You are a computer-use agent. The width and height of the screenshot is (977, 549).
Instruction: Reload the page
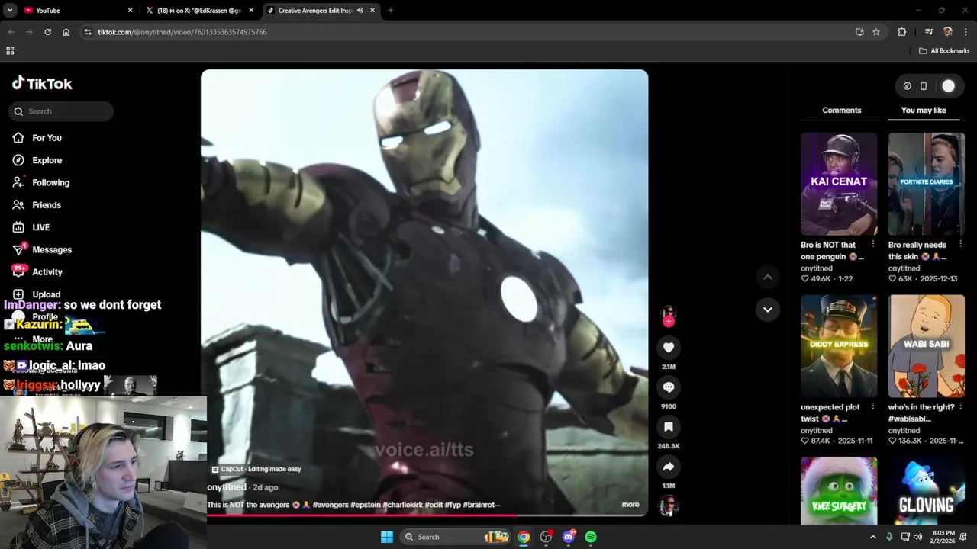(x=47, y=32)
